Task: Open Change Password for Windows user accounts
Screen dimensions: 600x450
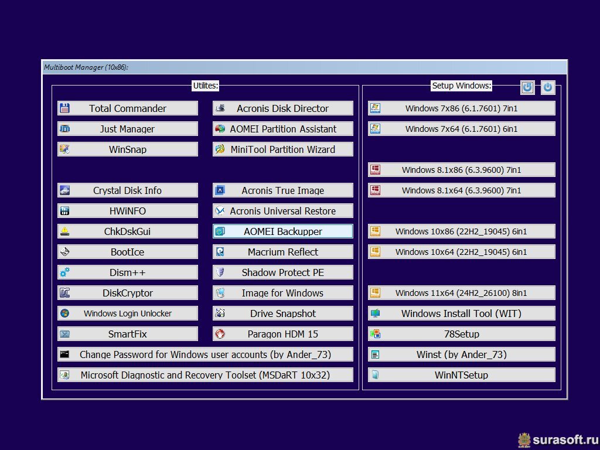Action: tap(206, 354)
